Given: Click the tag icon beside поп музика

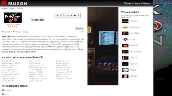Looking at the screenshot, I should [3, 90].
